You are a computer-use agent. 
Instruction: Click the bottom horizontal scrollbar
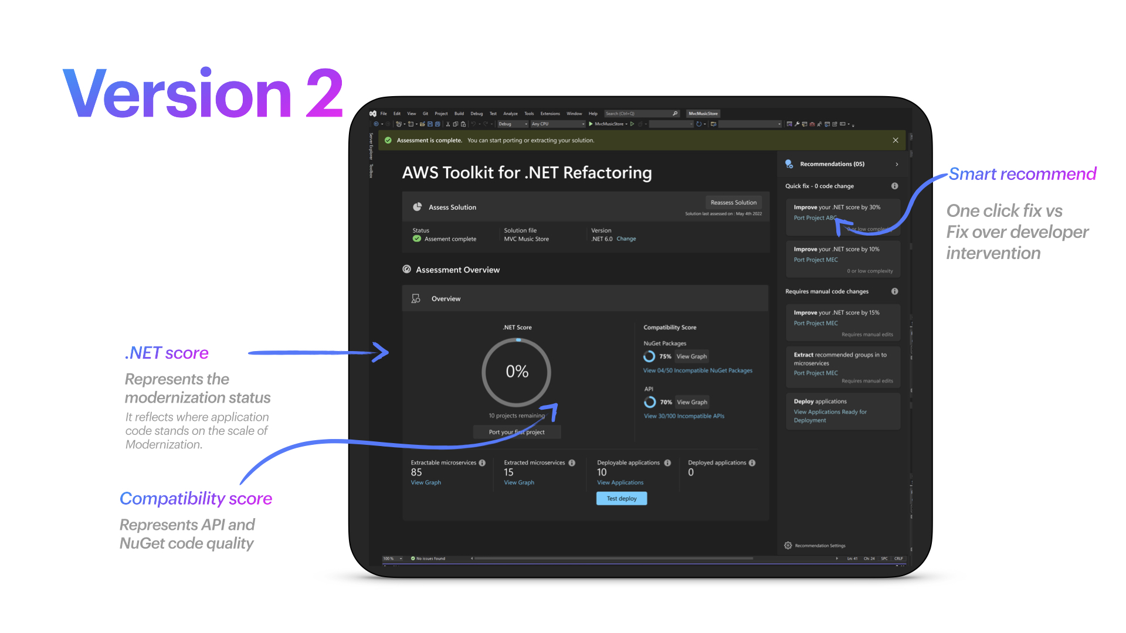613,559
